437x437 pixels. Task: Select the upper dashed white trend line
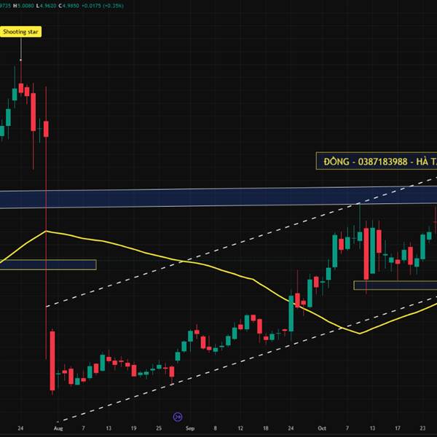(241, 242)
